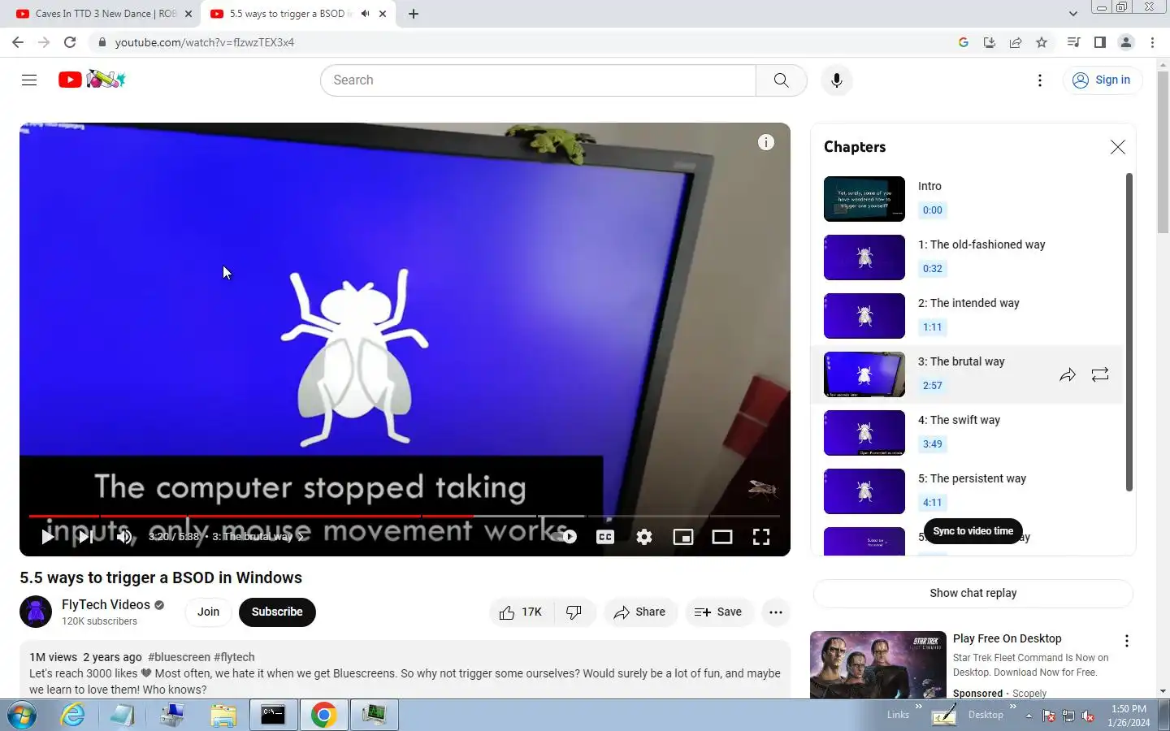
Task: Skip to next video
Action: [85, 536]
